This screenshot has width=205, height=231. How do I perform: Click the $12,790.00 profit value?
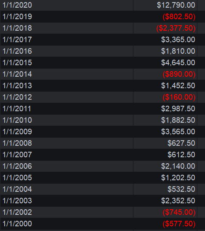coord(176,5)
